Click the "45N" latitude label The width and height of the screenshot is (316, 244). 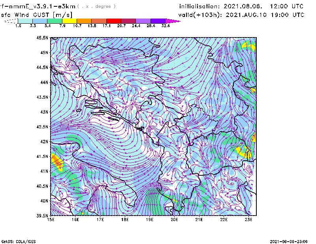[44, 53]
